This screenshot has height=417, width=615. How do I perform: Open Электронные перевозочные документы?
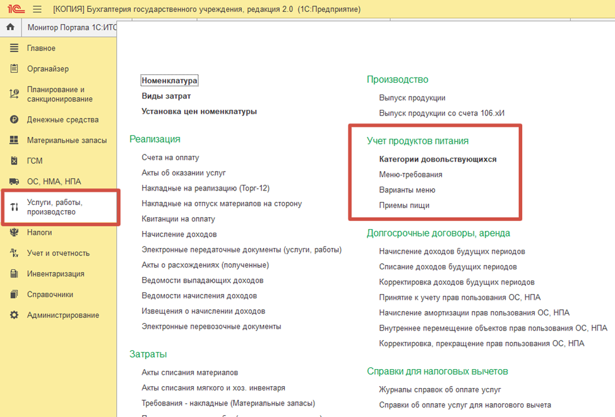212,326
